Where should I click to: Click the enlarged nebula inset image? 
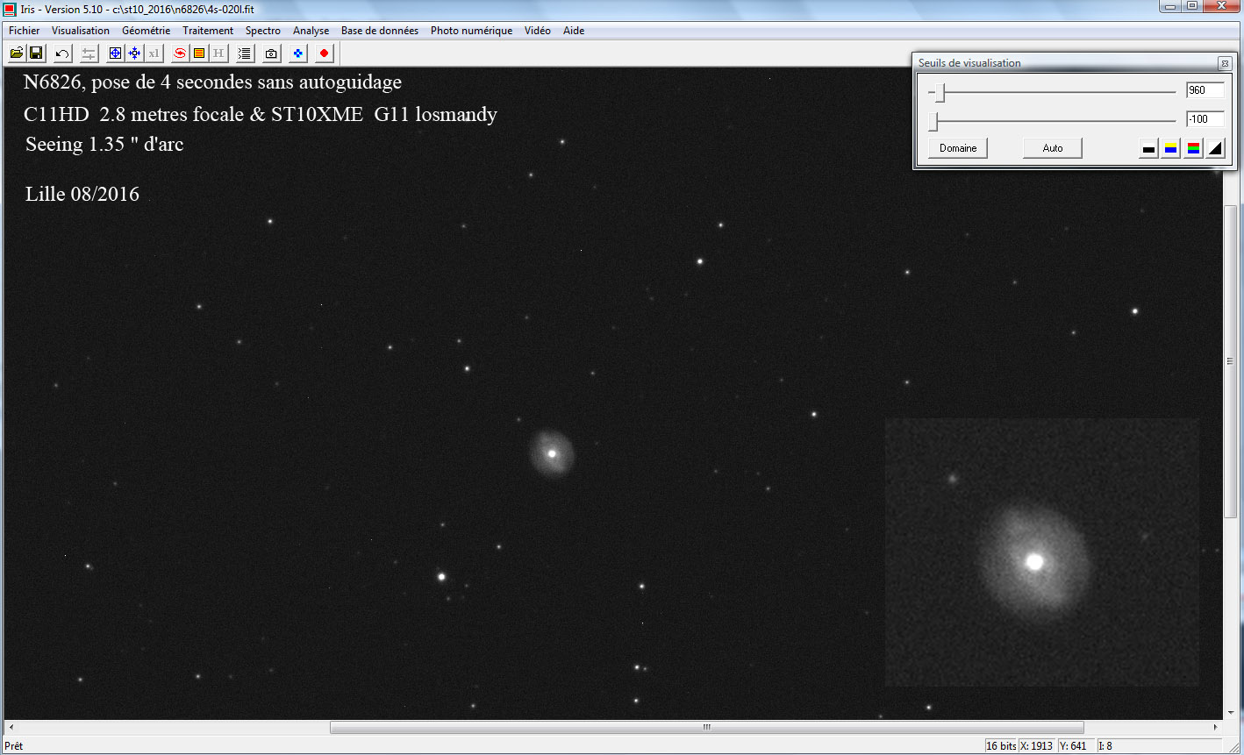[1041, 552]
